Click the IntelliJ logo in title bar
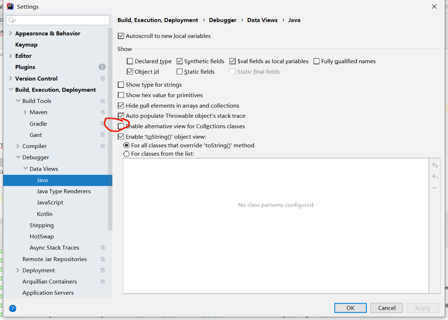The height and width of the screenshot is (320, 448). pos(10,7)
